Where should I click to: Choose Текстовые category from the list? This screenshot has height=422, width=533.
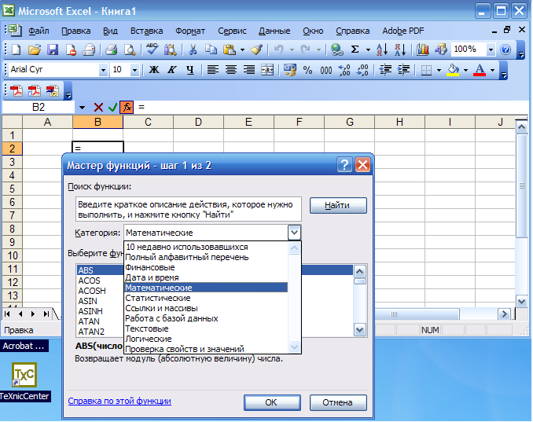pyautogui.click(x=206, y=328)
